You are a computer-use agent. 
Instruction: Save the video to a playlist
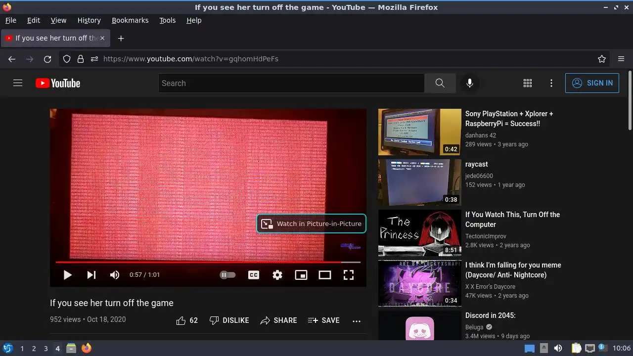coord(323,320)
